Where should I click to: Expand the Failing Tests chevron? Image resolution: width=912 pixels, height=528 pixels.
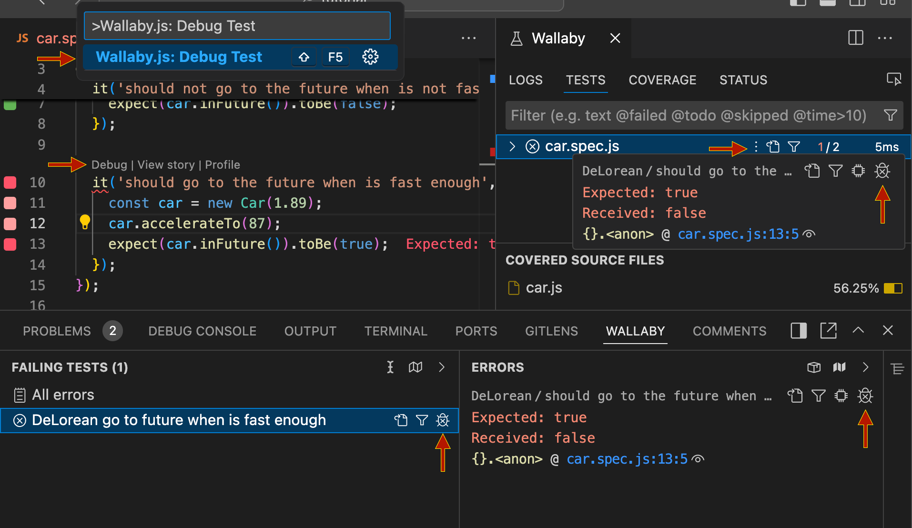pos(442,367)
